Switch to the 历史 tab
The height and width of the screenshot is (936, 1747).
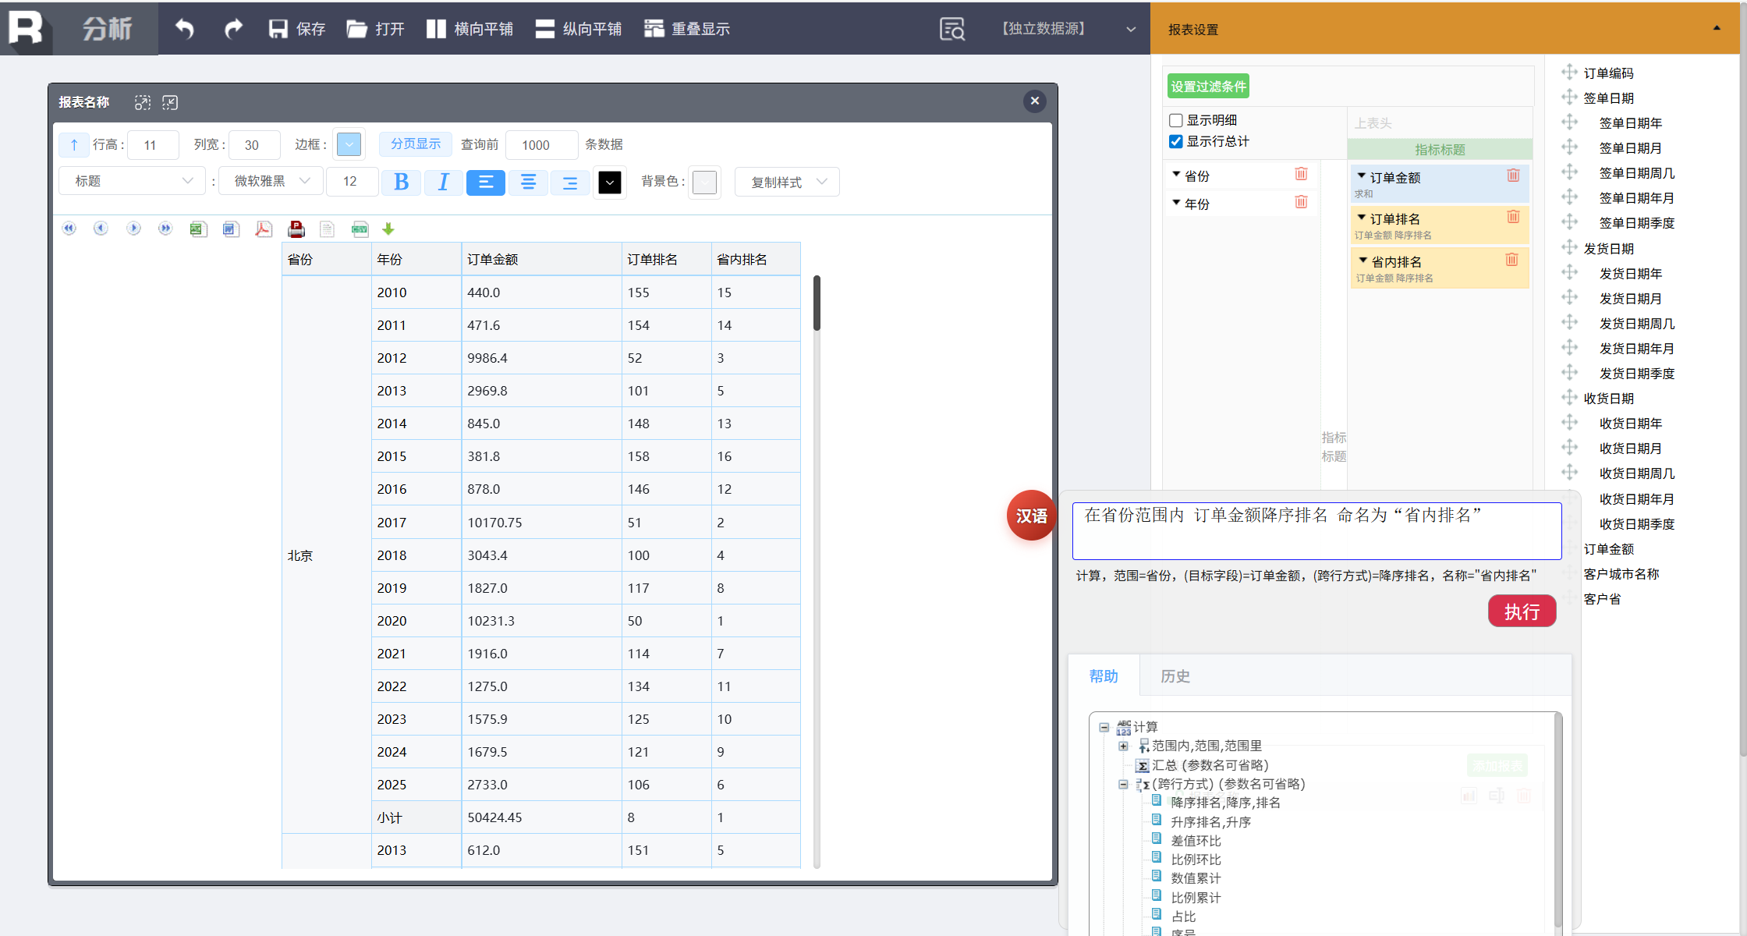pos(1175,676)
